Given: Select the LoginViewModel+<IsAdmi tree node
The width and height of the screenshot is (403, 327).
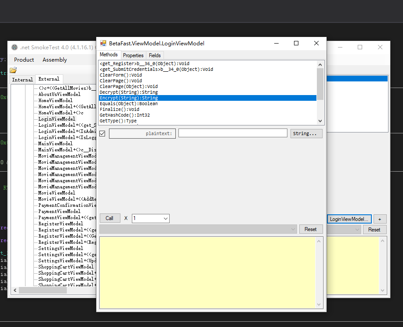Looking at the screenshot, I should click(x=67, y=131).
